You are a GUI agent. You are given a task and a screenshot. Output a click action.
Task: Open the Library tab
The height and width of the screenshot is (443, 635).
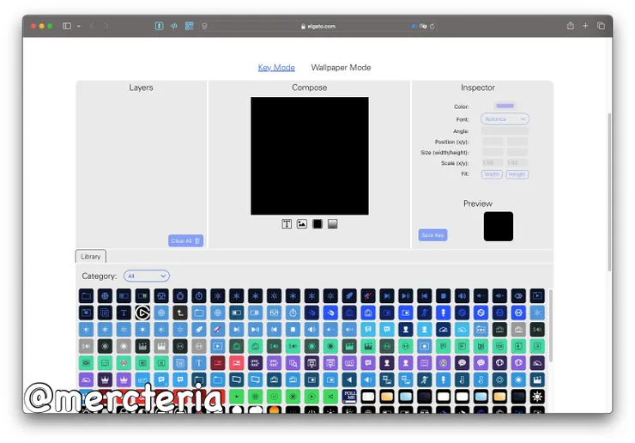[91, 257]
